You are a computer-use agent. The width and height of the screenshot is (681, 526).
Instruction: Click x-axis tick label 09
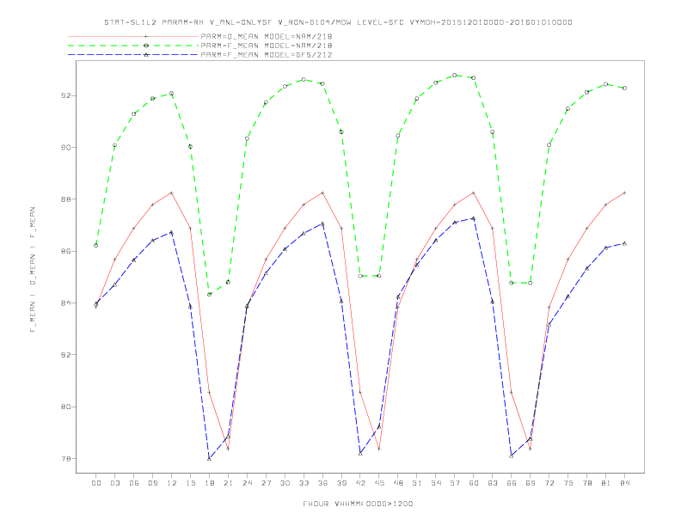tap(152, 483)
